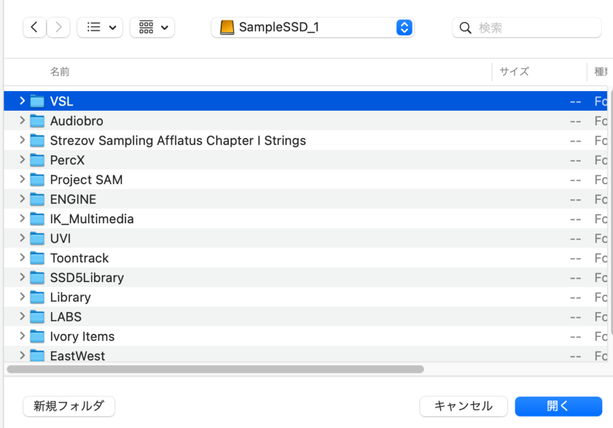
Task: Expand the Project SAM folder
Action: tap(22, 179)
